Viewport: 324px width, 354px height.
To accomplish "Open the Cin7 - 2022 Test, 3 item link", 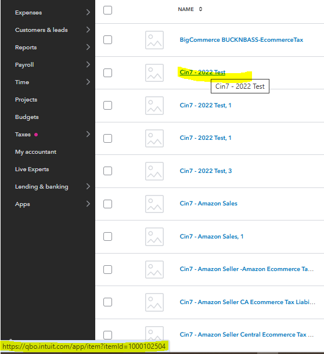I will tap(206, 171).
